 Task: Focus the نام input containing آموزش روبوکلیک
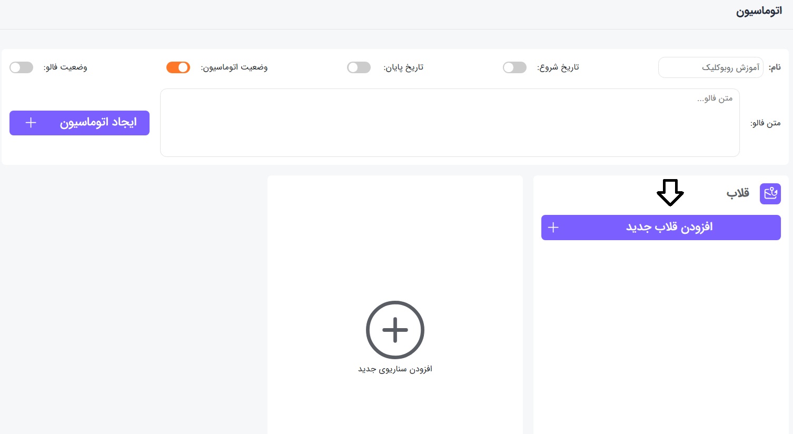tap(710, 68)
